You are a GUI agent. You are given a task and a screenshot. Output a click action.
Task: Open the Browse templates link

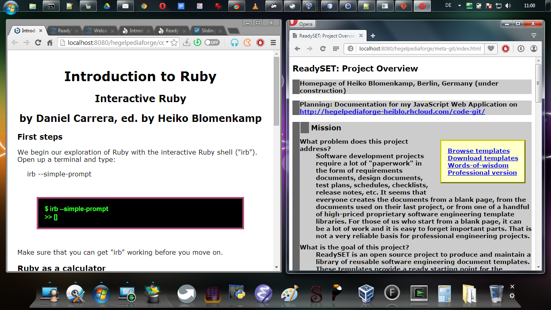478,151
